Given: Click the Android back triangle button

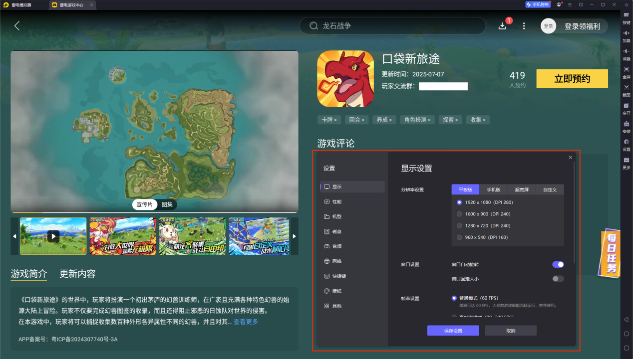Looking at the screenshot, I should click(626, 319).
